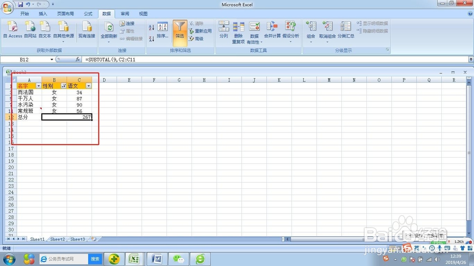474x266 pixels.
Task: Open Excel help question mark
Action: pyautogui.click(x=470, y=14)
